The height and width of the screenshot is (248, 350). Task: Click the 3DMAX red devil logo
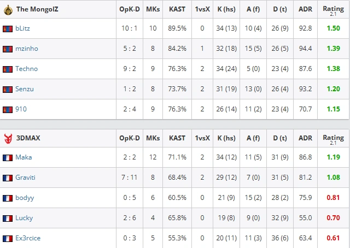pos(8,139)
